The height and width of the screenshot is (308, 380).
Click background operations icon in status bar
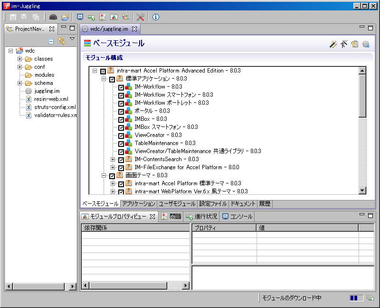point(370,298)
